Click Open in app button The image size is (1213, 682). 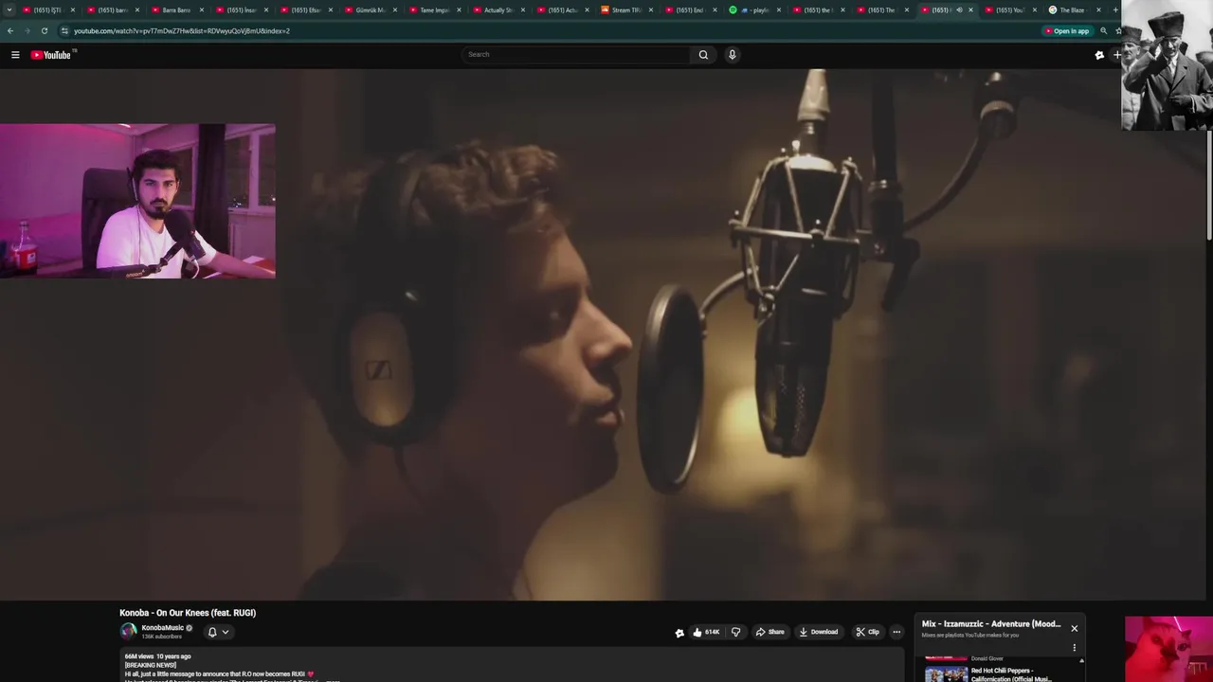tap(1067, 31)
